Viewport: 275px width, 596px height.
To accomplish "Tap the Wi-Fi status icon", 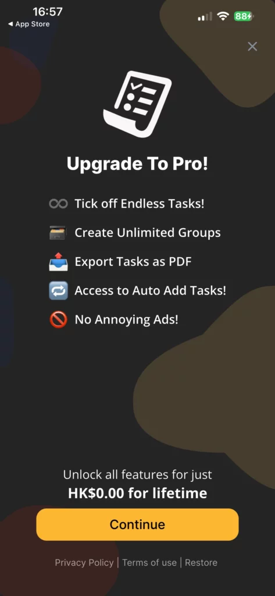I will [223, 16].
